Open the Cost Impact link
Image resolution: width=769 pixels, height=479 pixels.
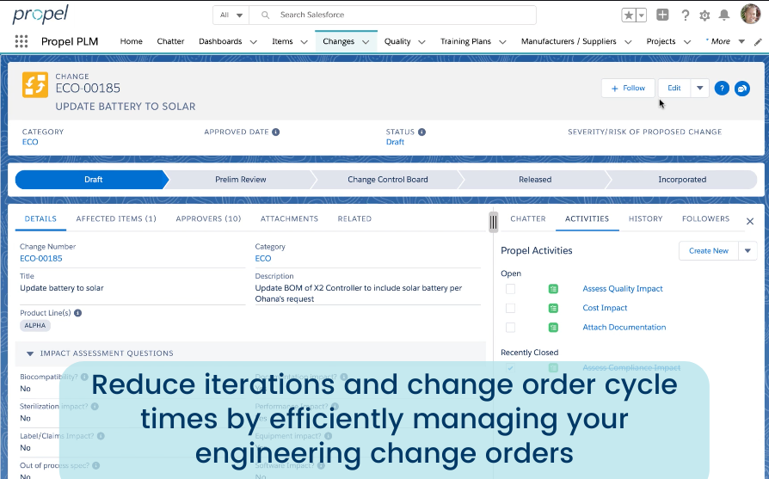click(605, 308)
